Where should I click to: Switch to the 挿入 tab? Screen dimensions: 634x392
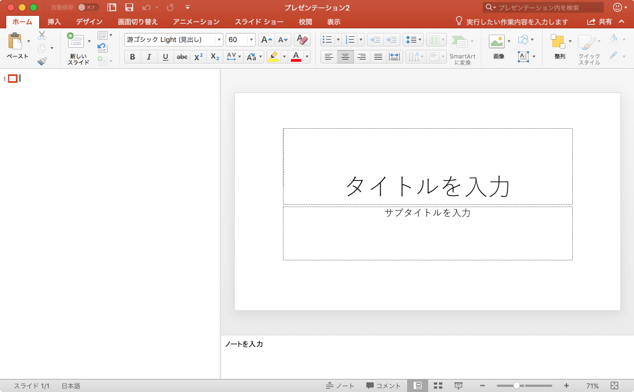(x=54, y=22)
